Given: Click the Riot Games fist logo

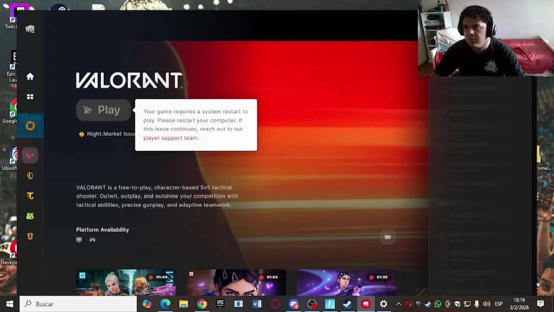Looking at the screenshot, I should [30, 29].
